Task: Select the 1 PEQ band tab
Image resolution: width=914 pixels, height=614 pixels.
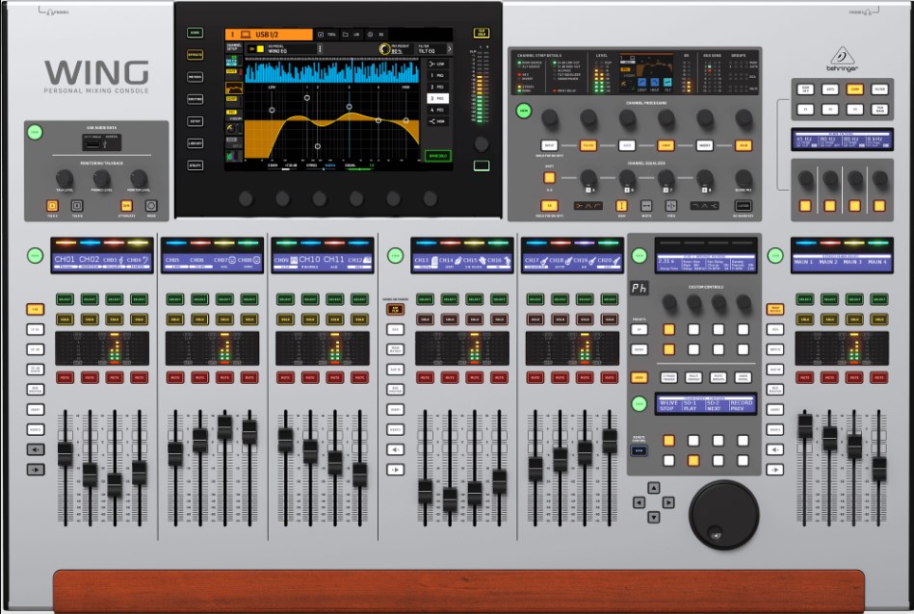Action: click(x=436, y=75)
